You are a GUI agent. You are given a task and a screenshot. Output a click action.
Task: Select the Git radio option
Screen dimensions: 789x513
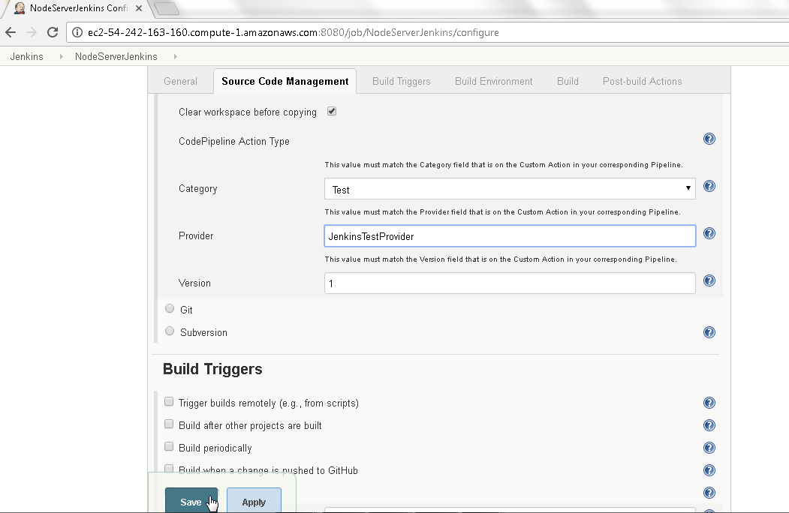[170, 308]
